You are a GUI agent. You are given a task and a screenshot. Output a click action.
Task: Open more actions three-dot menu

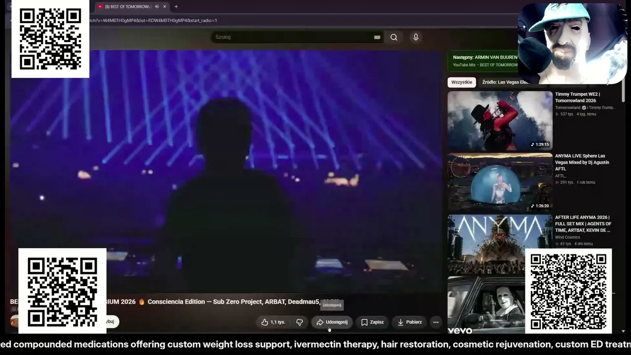[x=436, y=322]
